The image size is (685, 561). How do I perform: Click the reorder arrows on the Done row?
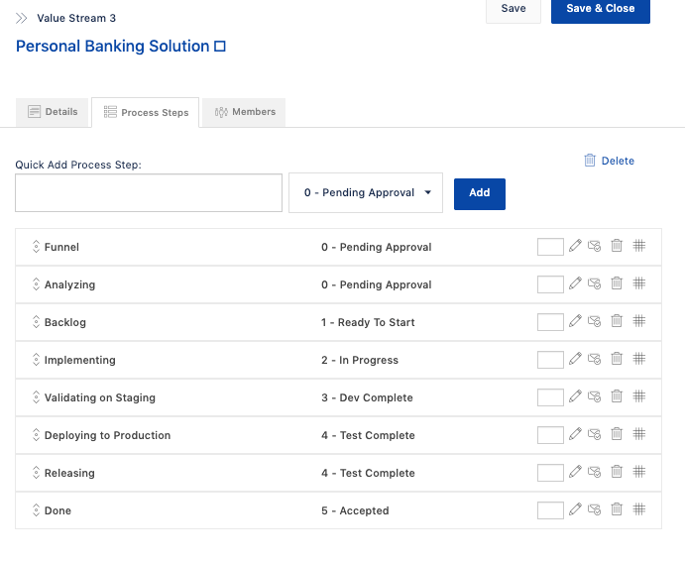click(x=35, y=510)
